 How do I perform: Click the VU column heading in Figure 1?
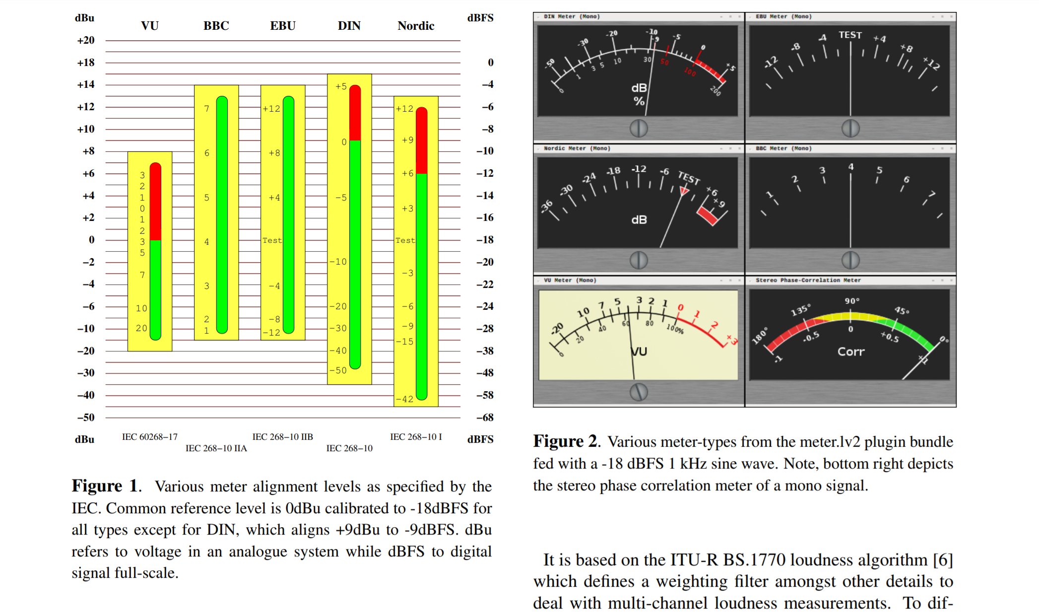click(150, 26)
